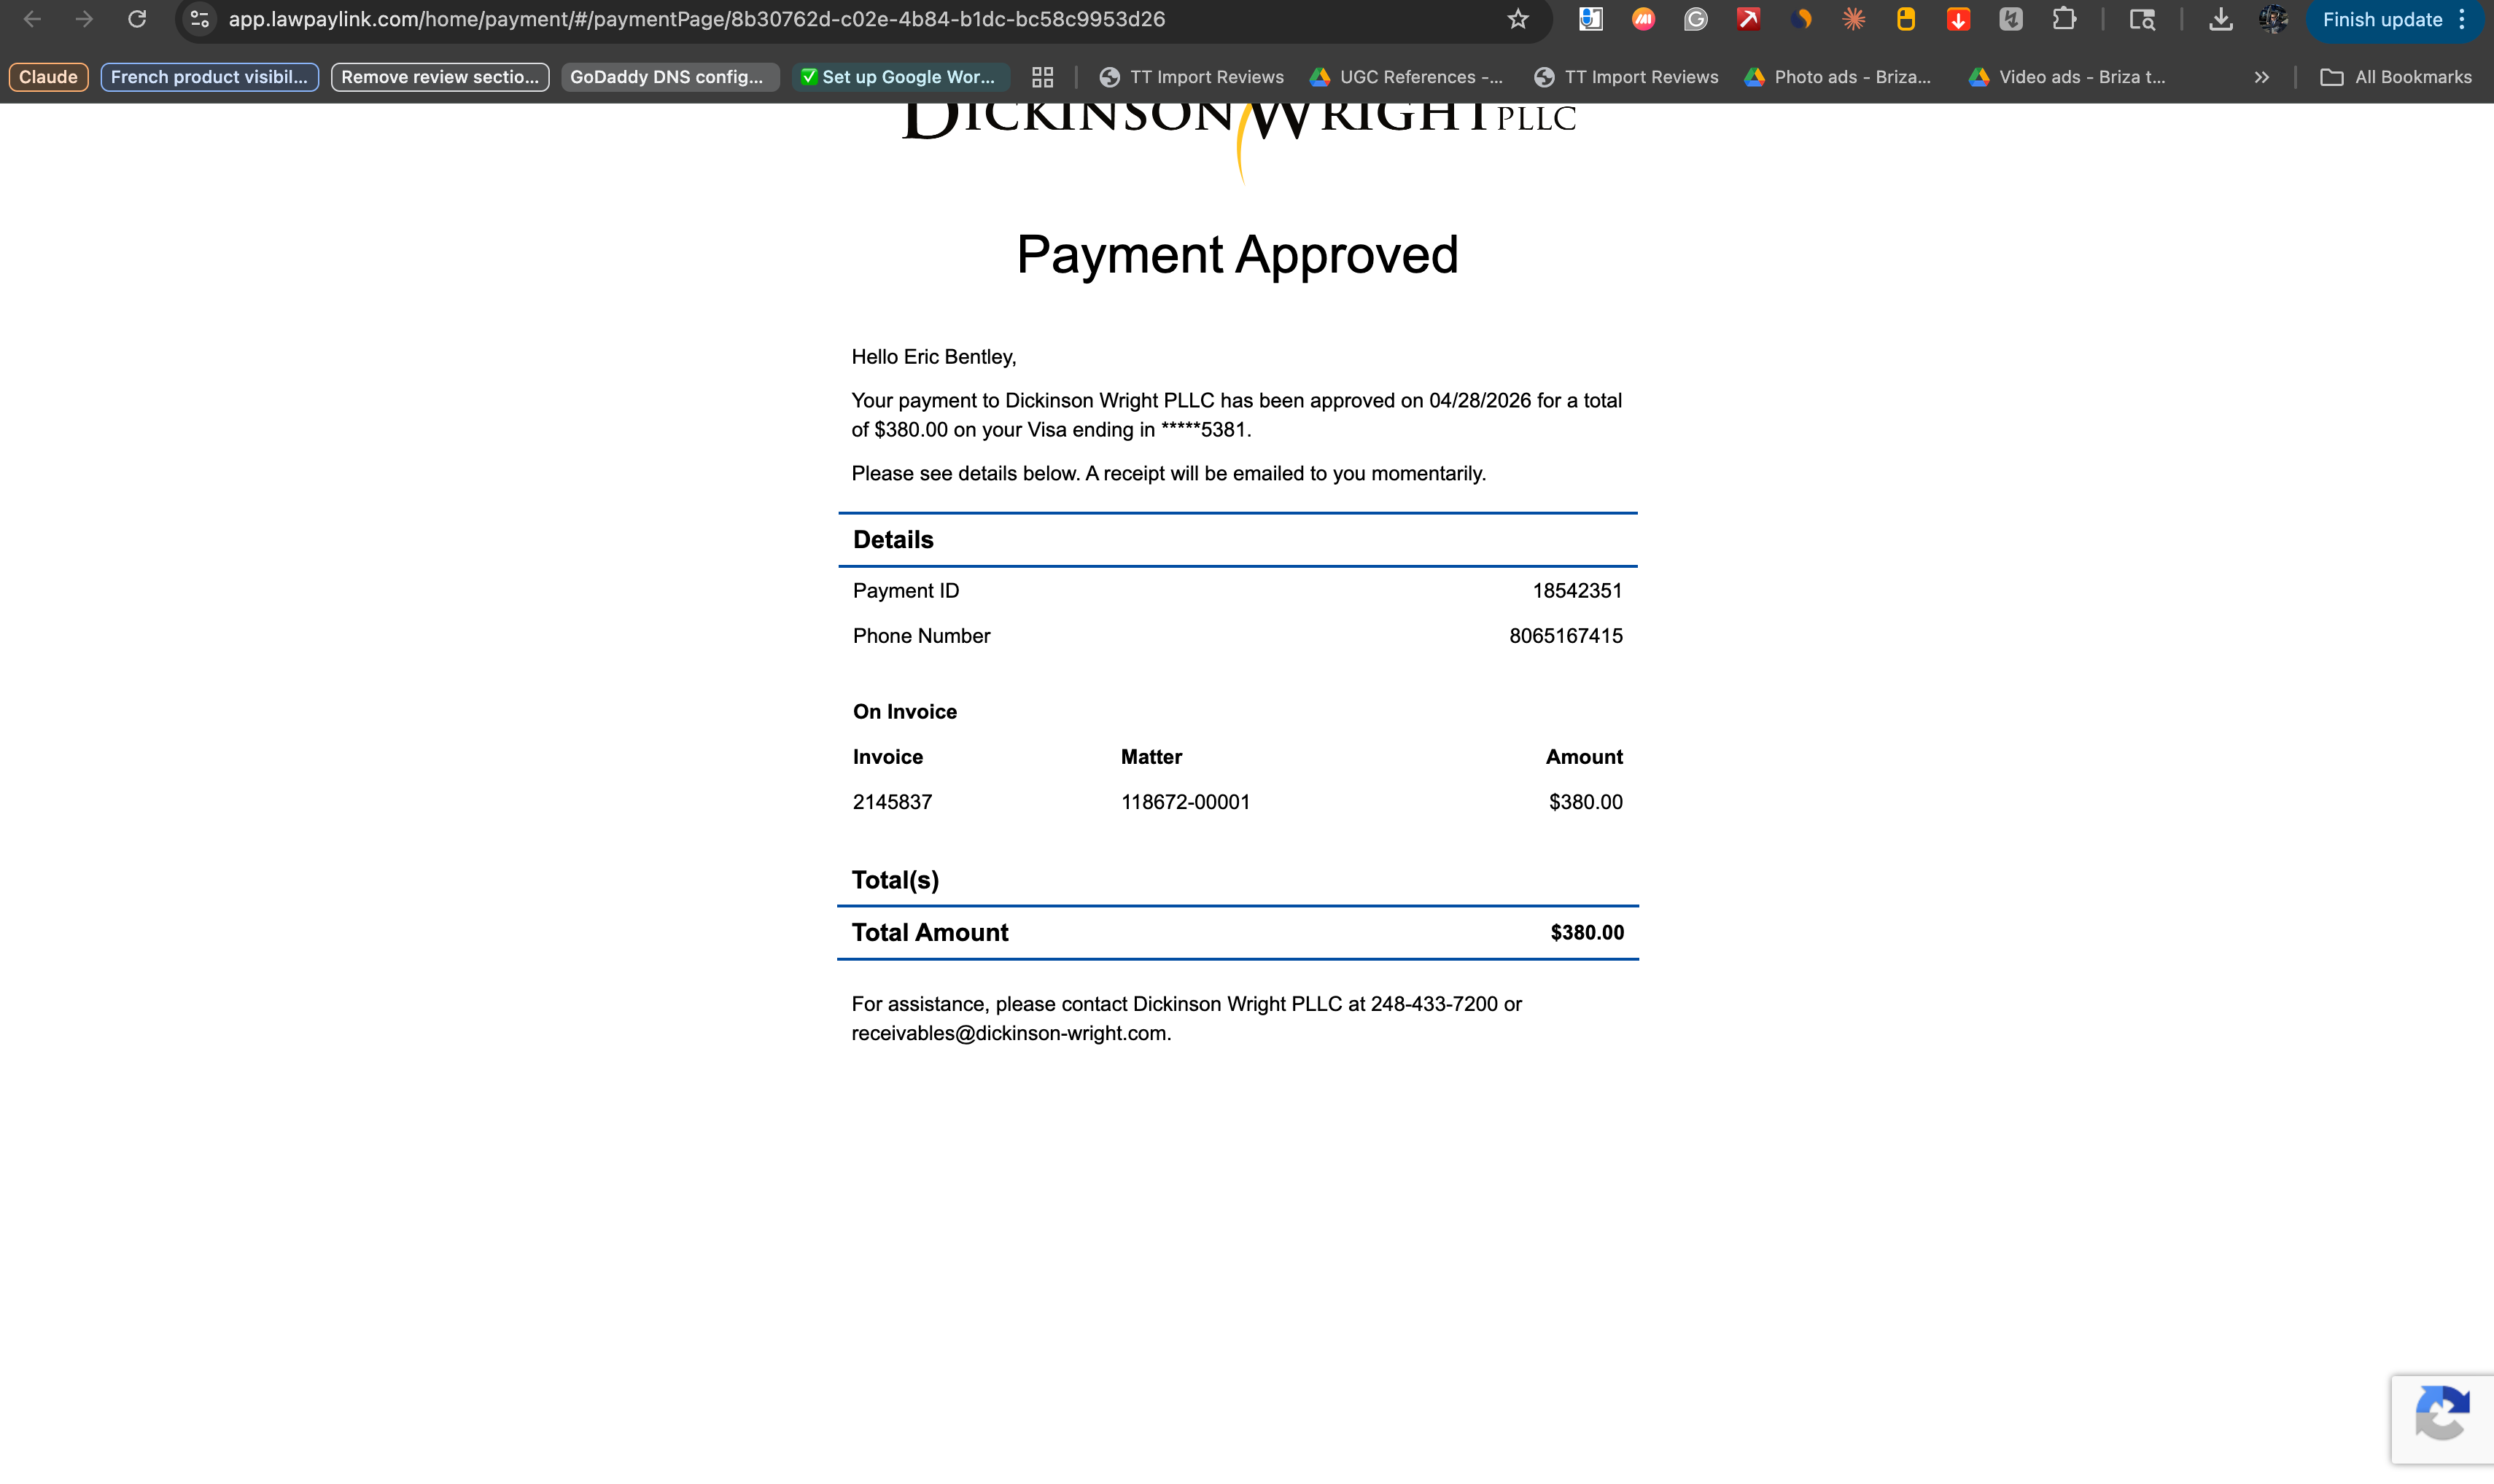The height and width of the screenshot is (1484, 2494).
Task: Open the red downloader extension
Action: (1958, 19)
